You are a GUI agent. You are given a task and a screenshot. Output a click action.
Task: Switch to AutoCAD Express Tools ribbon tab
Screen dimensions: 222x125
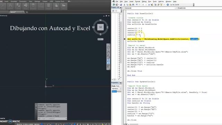pyautogui.click(x=60, y=1)
